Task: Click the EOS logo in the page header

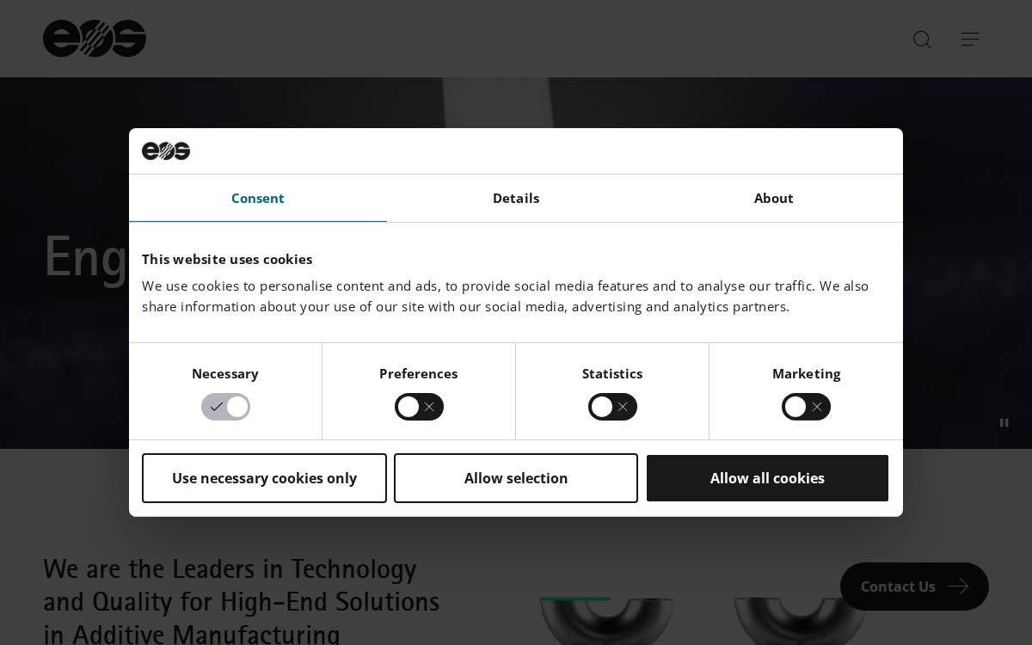Action: (95, 39)
